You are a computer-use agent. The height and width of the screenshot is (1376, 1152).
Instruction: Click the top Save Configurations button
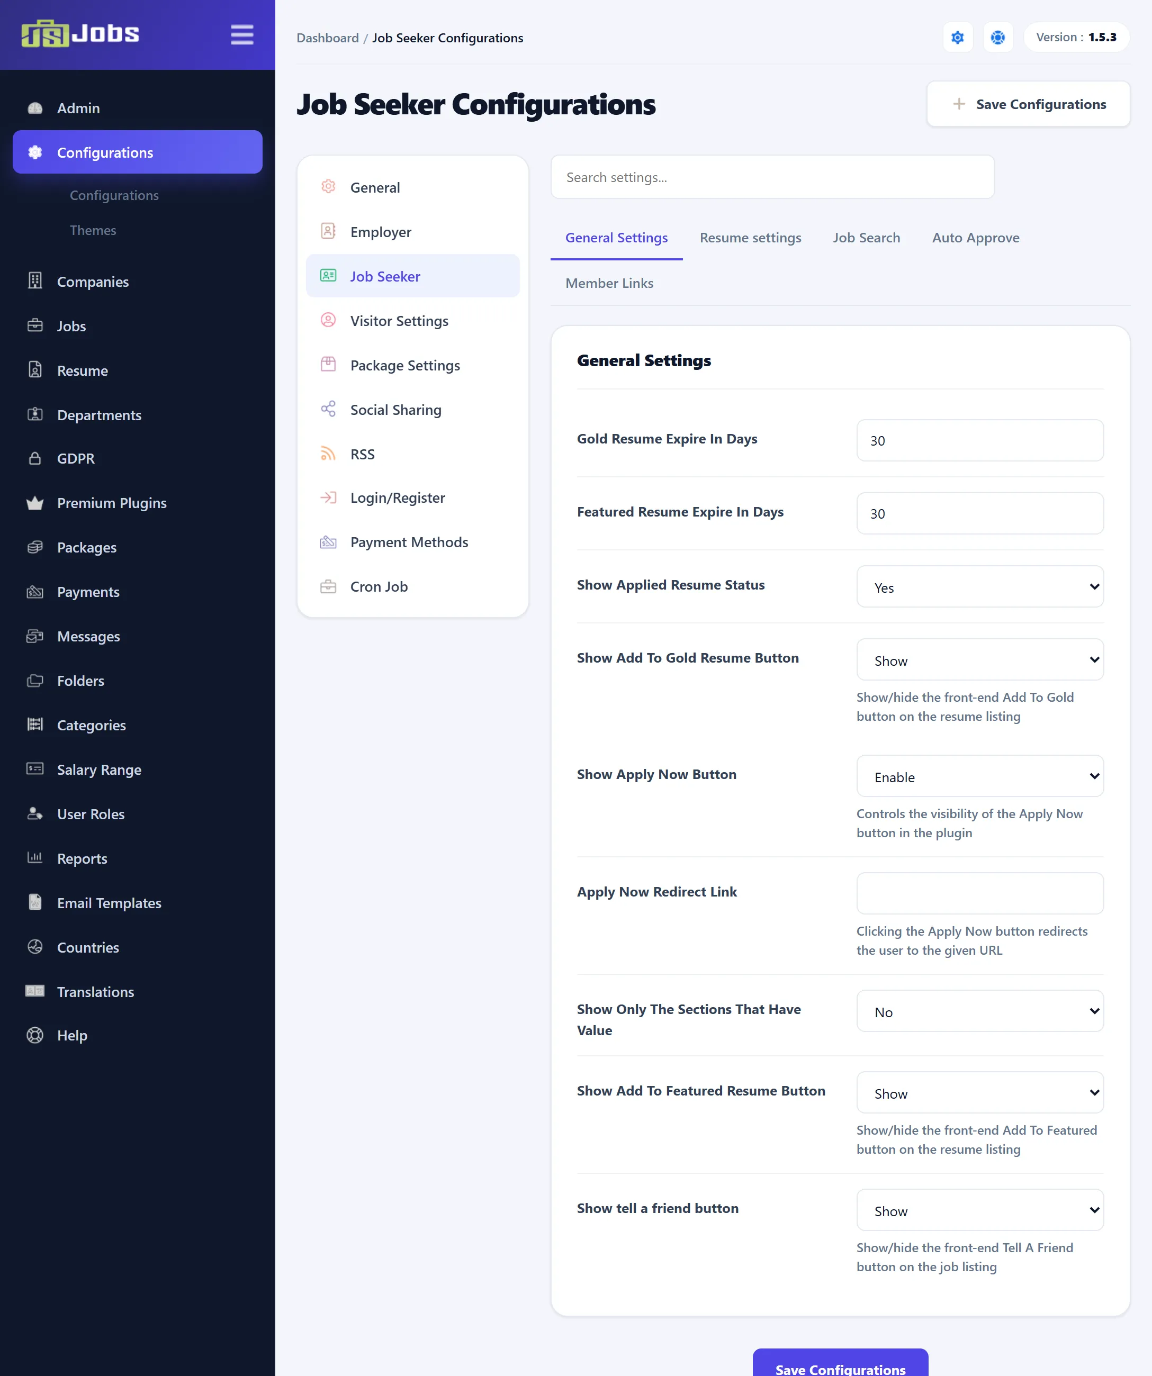click(1028, 104)
